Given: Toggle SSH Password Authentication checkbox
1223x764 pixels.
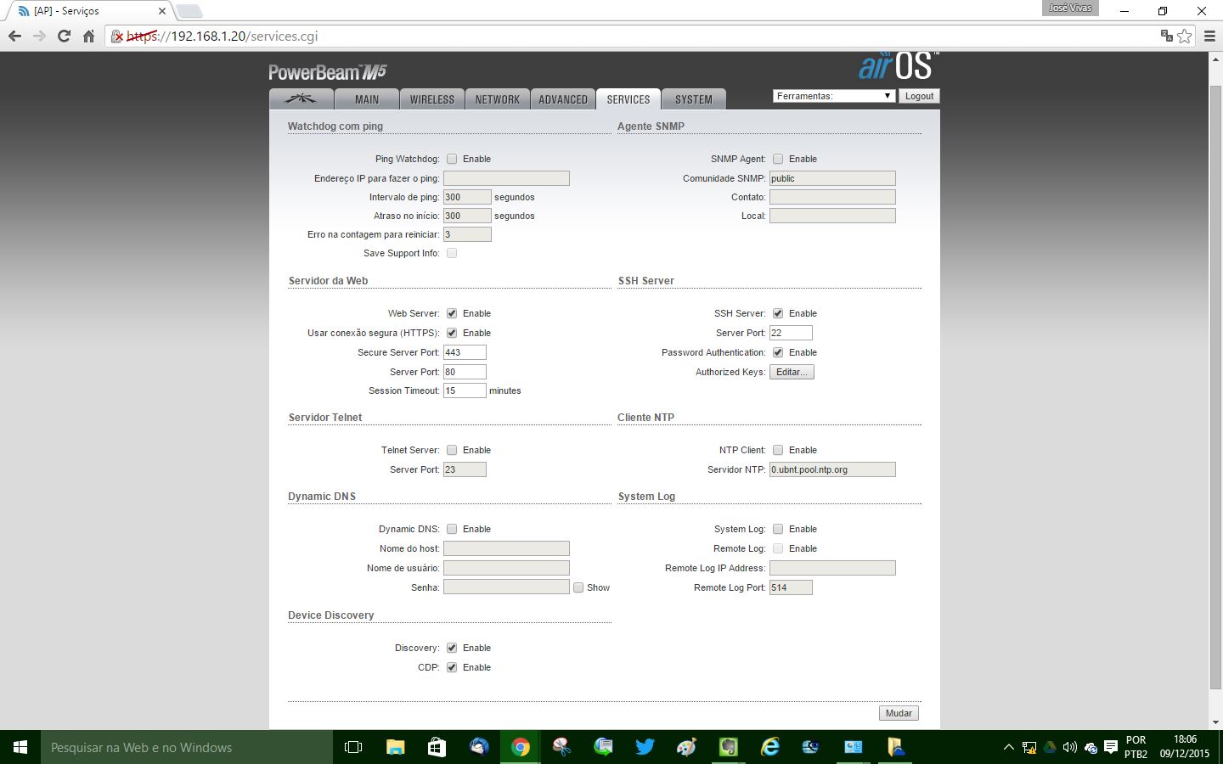Looking at the screenshot, I should 778,352.
